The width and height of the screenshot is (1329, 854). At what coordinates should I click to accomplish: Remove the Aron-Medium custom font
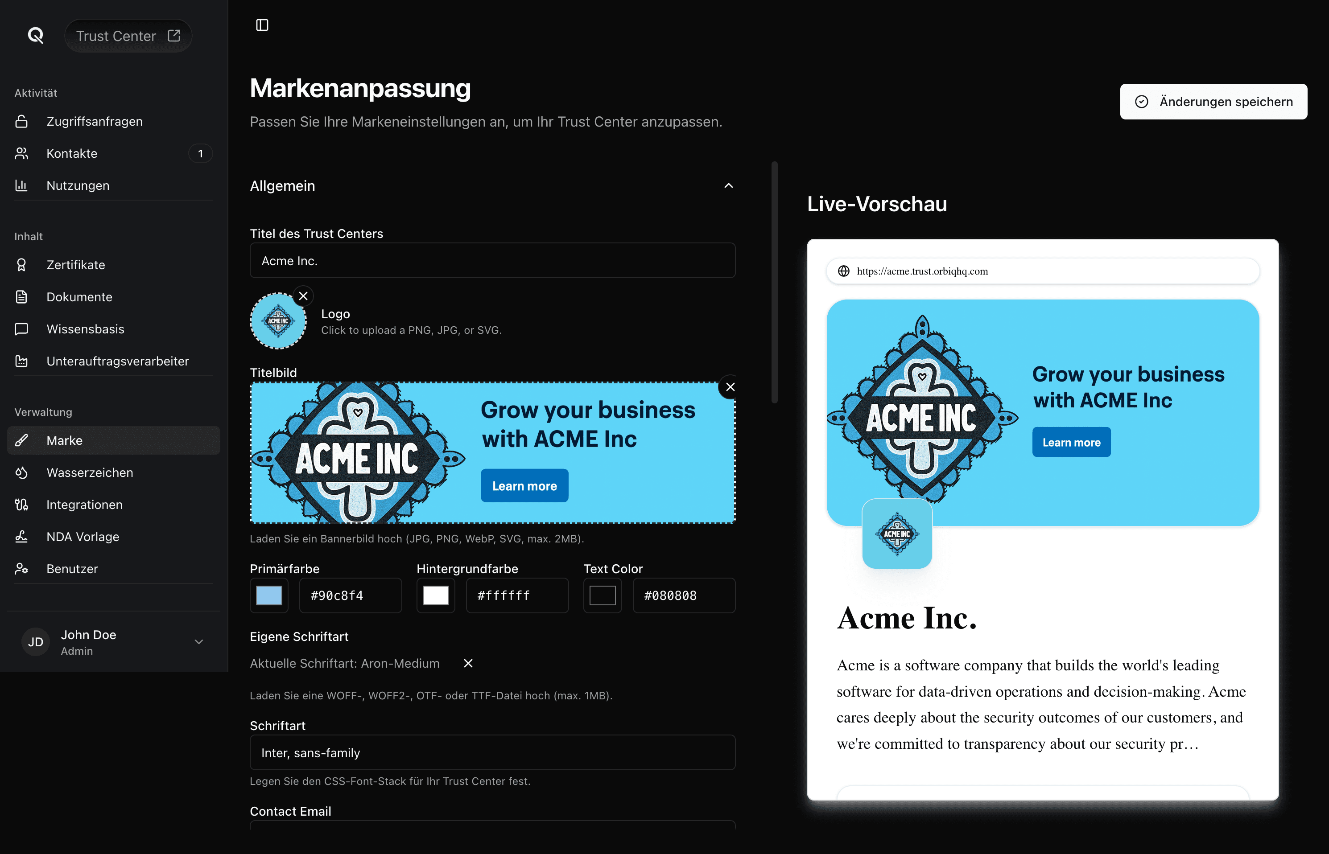[x=468, y=663]
